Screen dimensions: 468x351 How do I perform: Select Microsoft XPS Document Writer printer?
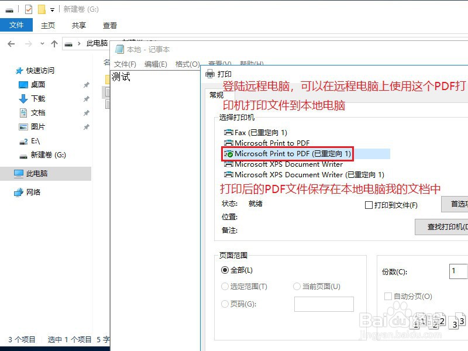(284, 164)
